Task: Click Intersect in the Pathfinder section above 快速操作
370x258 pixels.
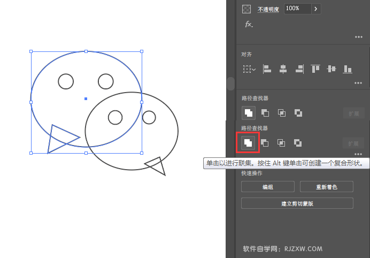Action: (281, 143)
